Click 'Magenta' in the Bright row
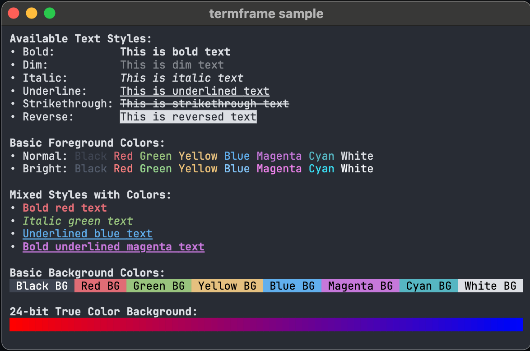The width and height of the screenshot is (530, 351). coord(279,169)
